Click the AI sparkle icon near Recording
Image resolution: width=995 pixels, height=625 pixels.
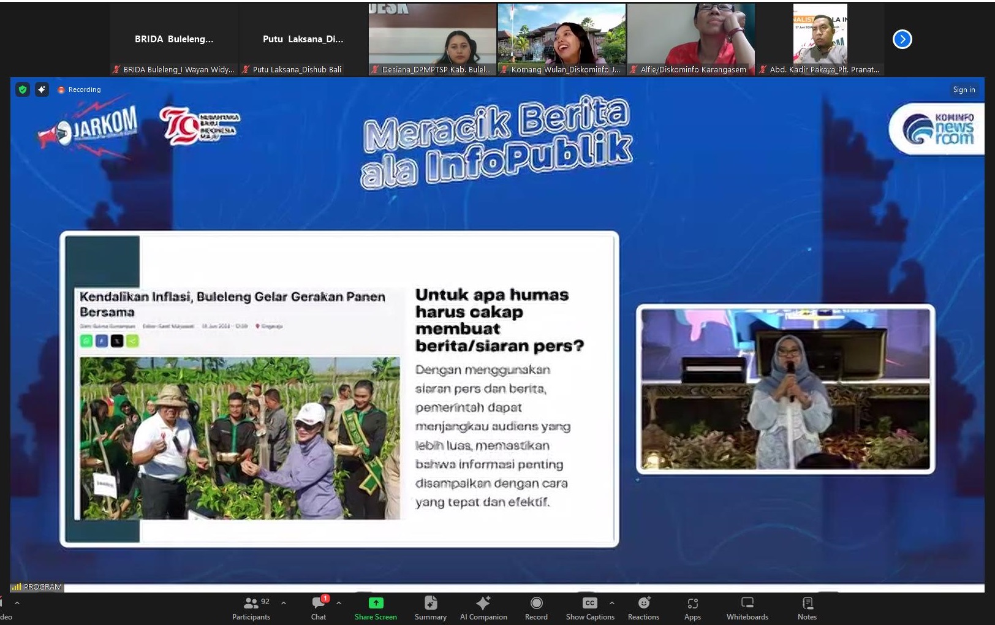[42, 89]
